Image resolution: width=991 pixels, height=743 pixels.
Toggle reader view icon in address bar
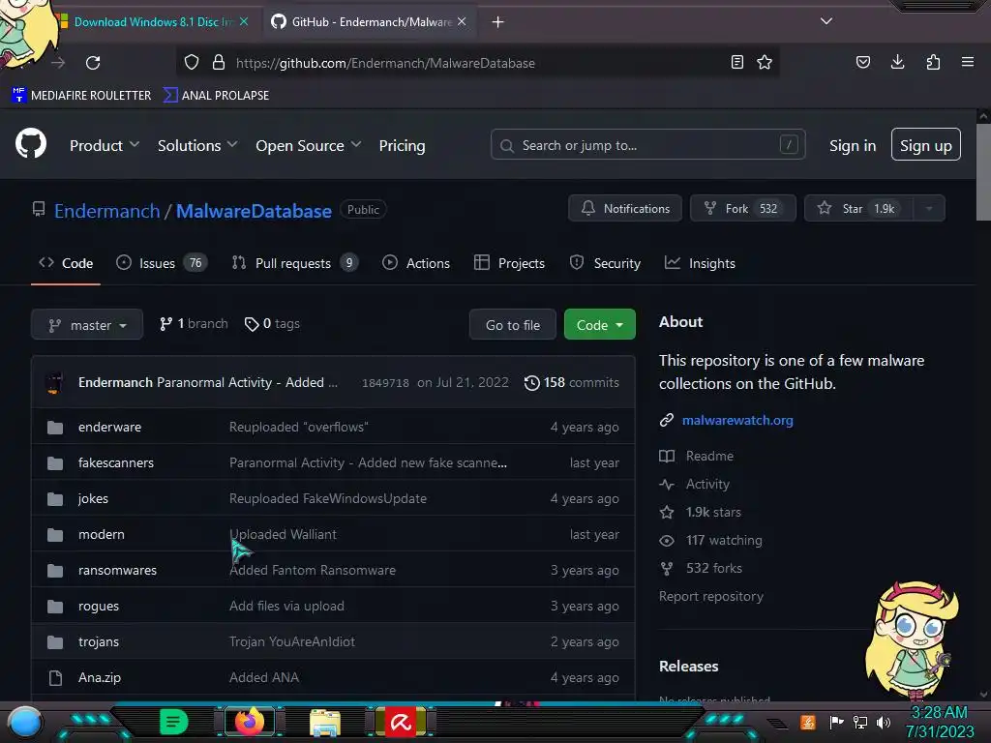click(736, 62)
